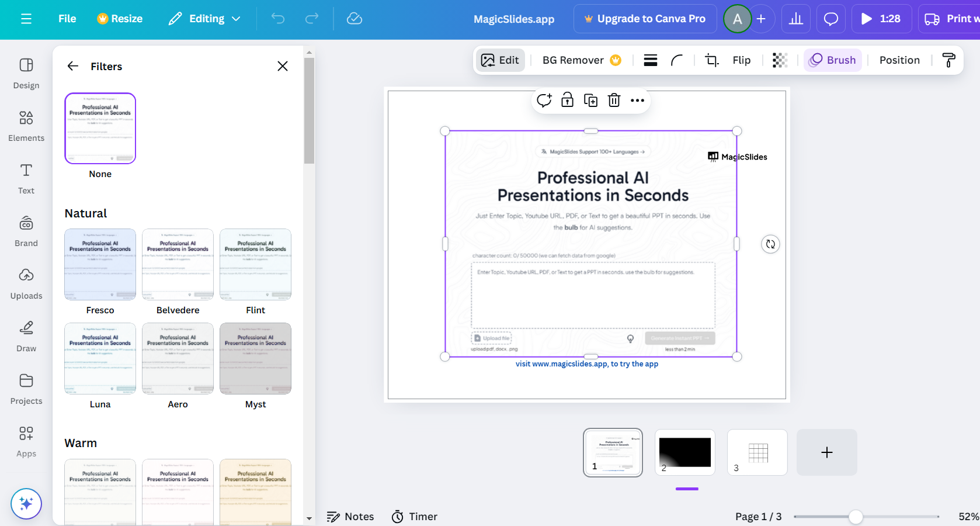This screenshot has width=980, height=526.
Task: Open the Text sidebar tab
Action: [26, 178]
